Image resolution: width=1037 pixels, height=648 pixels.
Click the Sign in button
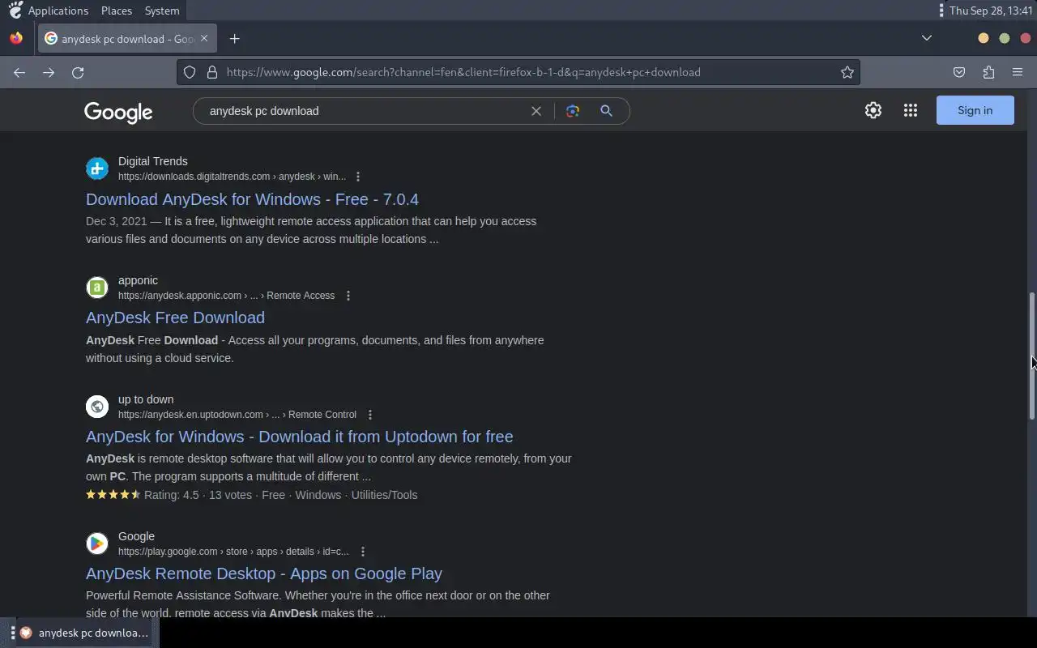click(975, 110)
